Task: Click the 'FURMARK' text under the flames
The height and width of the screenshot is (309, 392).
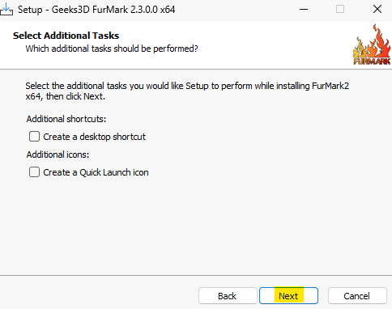Action: point(372,61)
